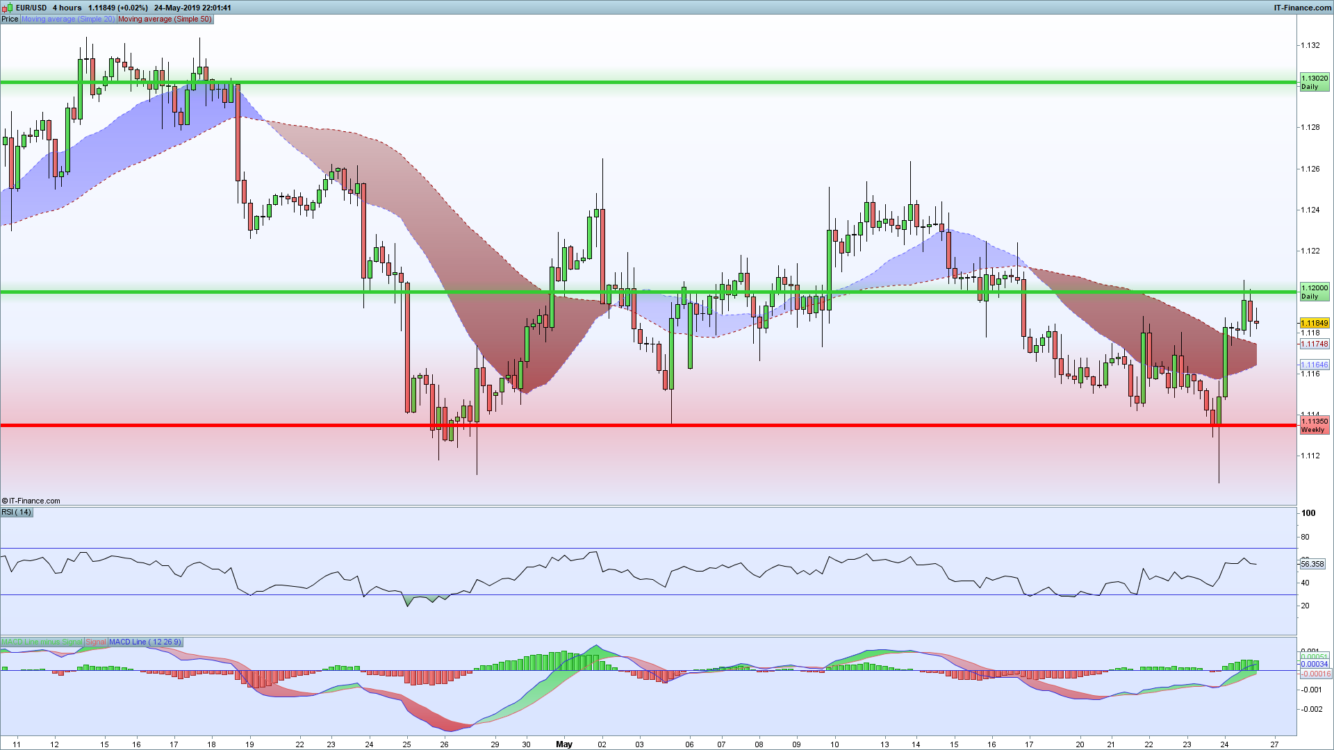
Task: Click the MACD Line (12 26 9) label
Action: tap(145, 642)
